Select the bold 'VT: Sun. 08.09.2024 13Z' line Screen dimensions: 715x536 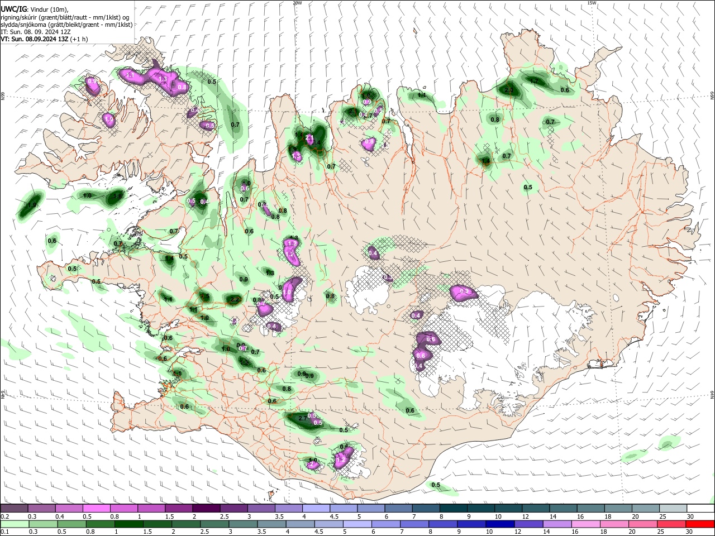[x=44, y=39]
